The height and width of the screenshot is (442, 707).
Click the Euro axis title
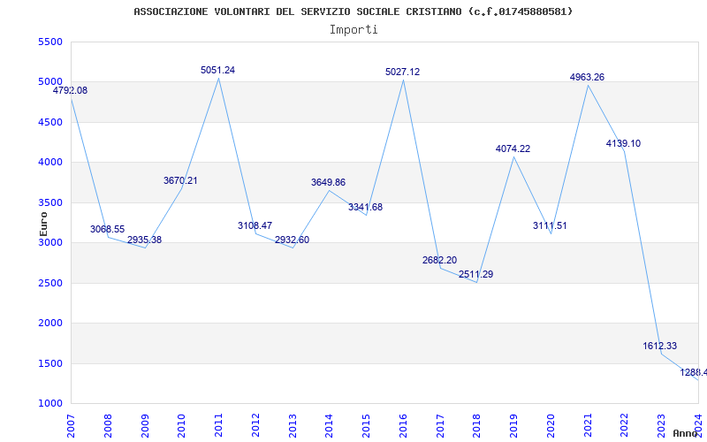[x=43, y=225]
